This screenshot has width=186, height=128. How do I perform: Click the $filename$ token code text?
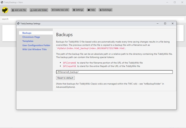pos(70,63)
